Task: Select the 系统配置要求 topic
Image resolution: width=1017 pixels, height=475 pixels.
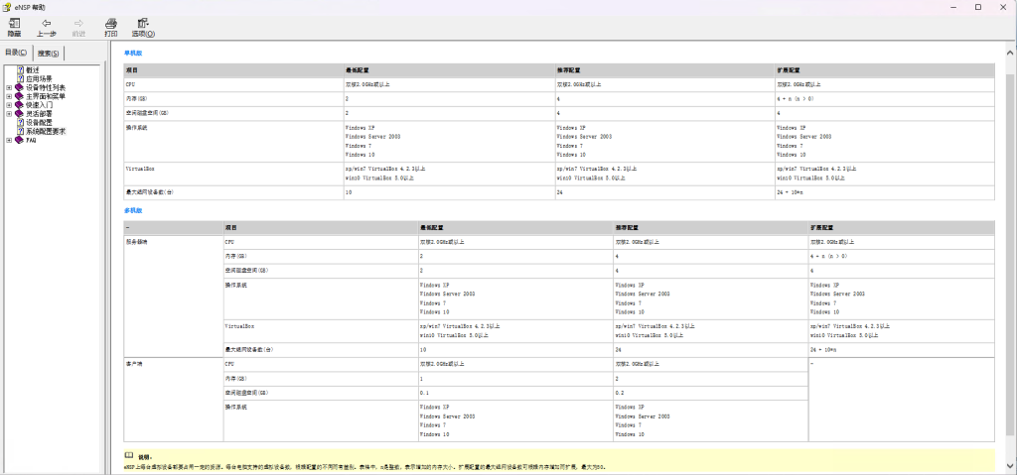Action: click(46, 132)
